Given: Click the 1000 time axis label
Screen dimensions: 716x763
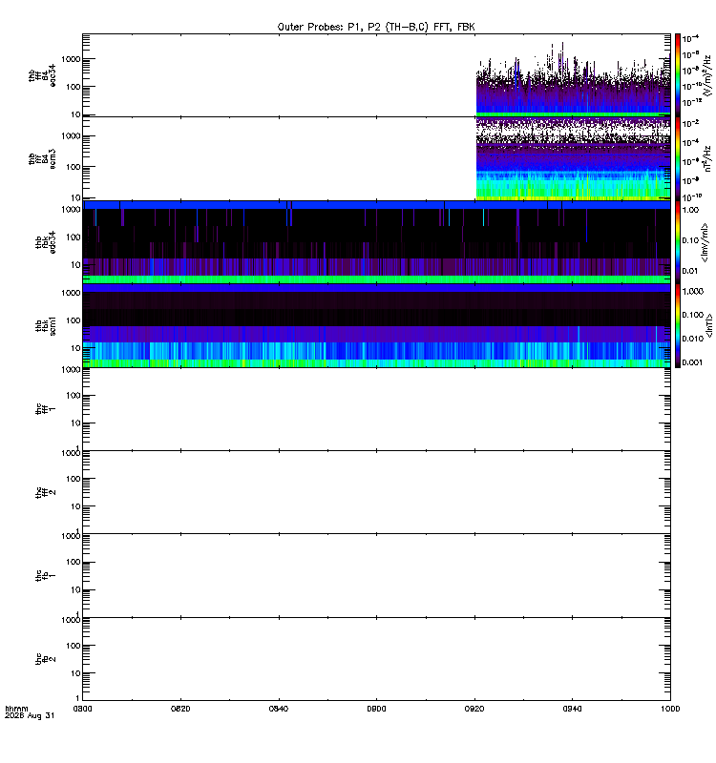Looking at the screenshot, I should pyautogui.click(x=670, y=709).
